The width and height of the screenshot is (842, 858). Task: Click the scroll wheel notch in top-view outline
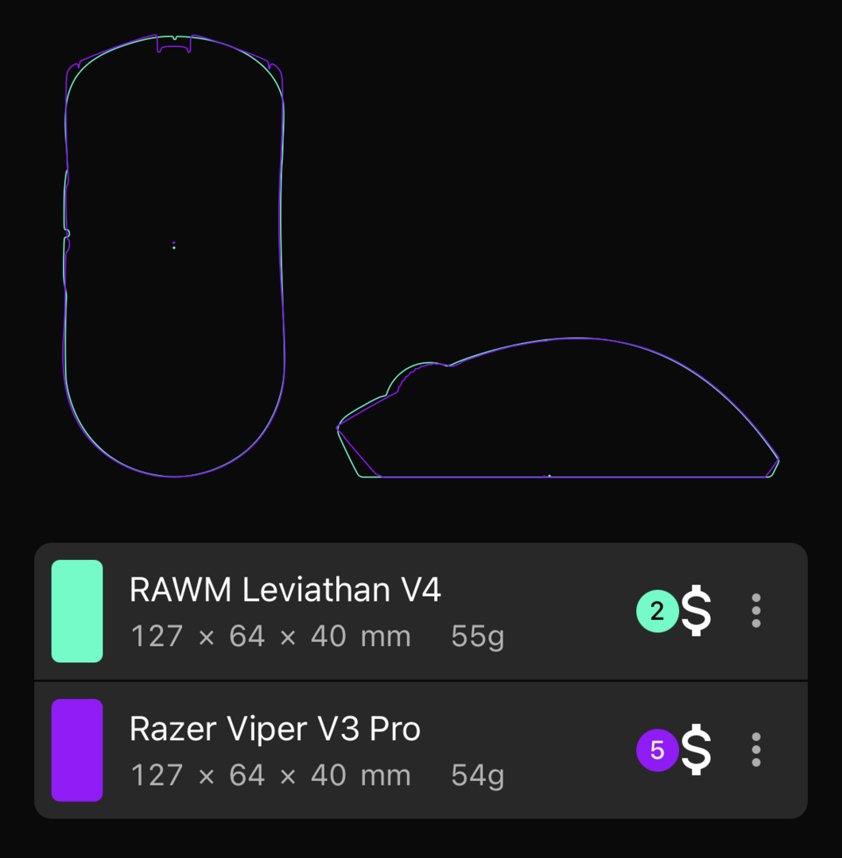click(174, 44)
